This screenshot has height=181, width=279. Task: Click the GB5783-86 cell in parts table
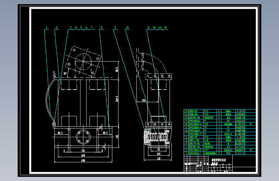[196, 118]
